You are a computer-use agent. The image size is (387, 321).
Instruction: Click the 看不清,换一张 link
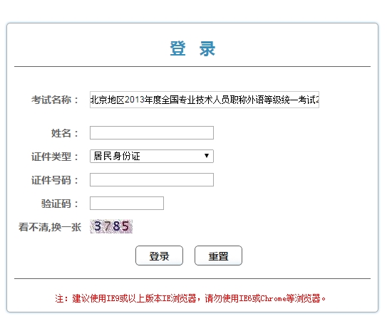tap(50, 227)
